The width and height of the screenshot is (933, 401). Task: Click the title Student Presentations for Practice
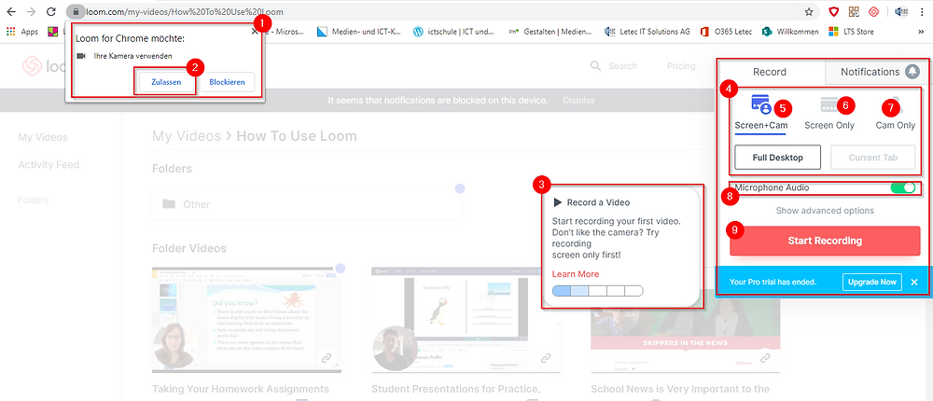(456, 389)
